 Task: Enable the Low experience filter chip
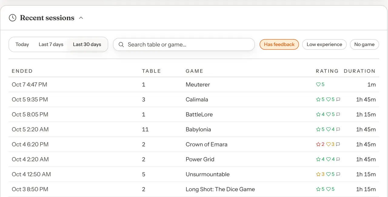tap(324, 44)
